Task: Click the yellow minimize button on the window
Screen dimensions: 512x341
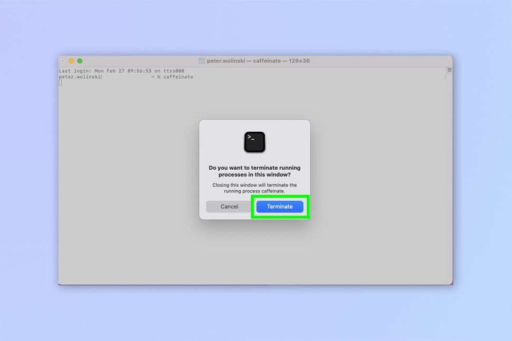Action: tap(71, 61)
